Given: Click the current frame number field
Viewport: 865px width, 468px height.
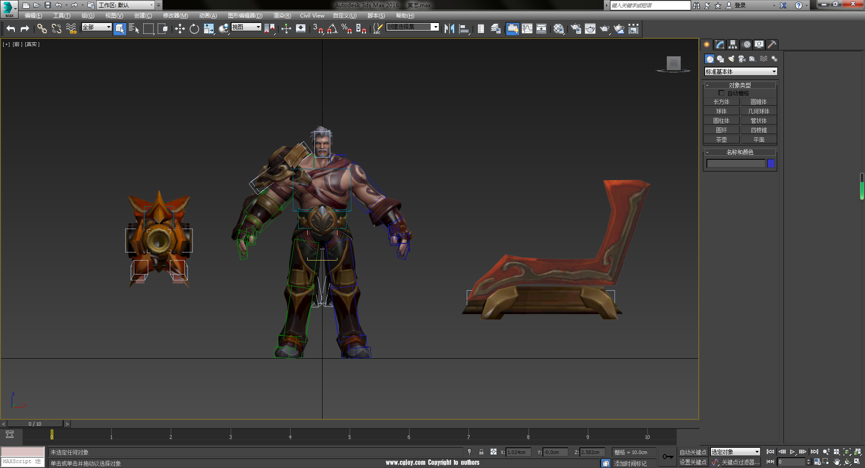Looking at the screenshot, I should (791, 462).
